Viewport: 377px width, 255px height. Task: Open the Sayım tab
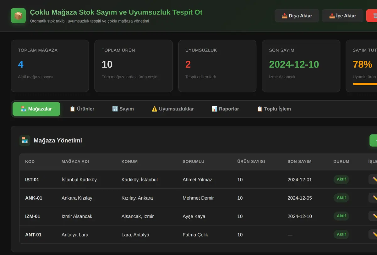pos(123,109)
